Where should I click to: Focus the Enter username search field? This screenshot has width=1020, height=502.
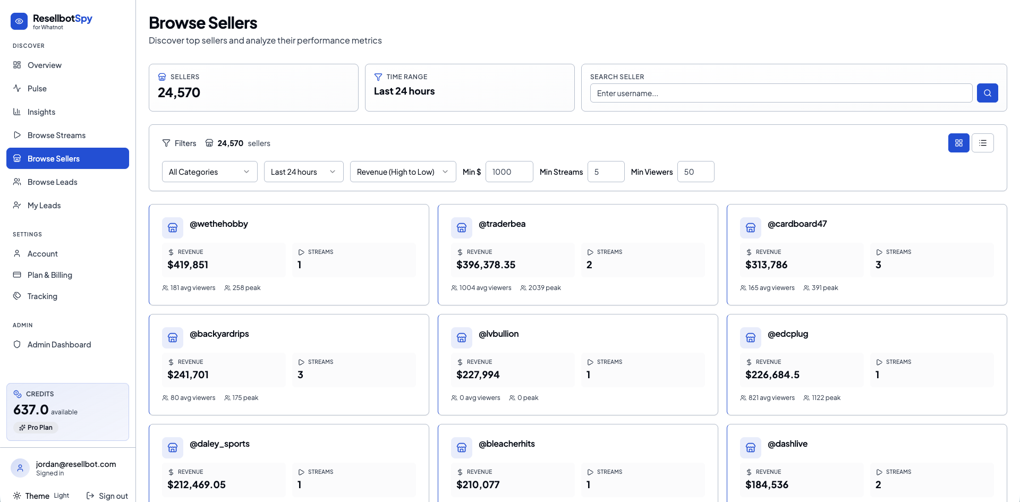pyautogui.click(x=781, y=93)
